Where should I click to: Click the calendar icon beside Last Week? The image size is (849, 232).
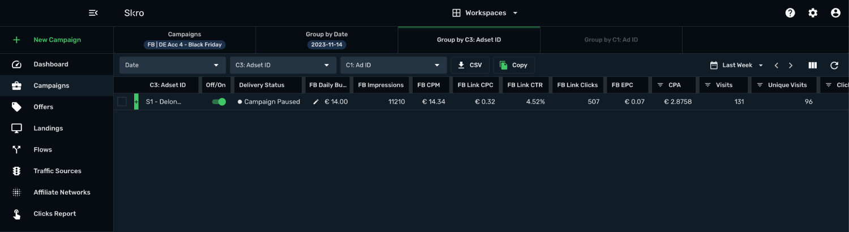[714, 65]
